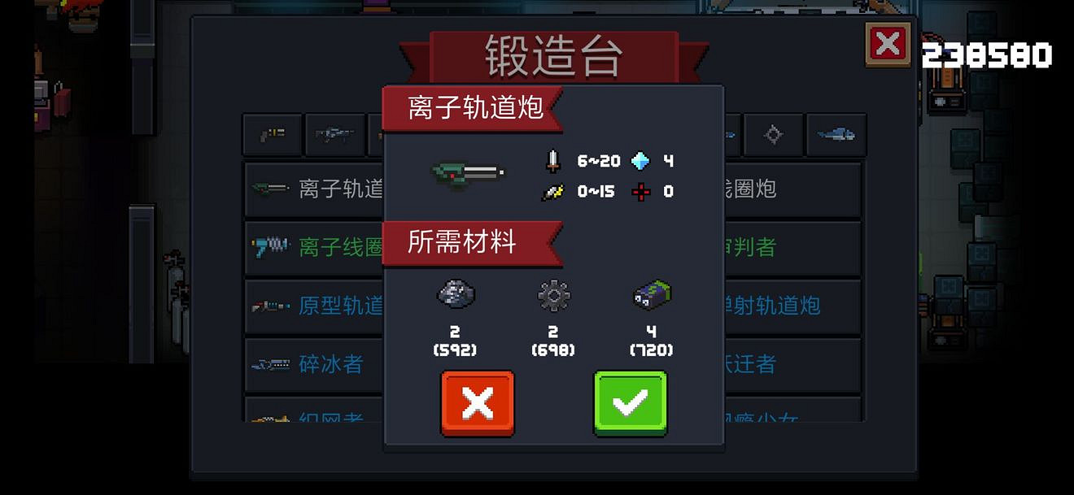Tap the 238580 currency counter

point(987,55)
